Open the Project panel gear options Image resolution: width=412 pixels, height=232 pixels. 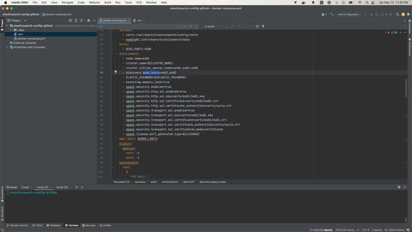(x=89, y=20)
